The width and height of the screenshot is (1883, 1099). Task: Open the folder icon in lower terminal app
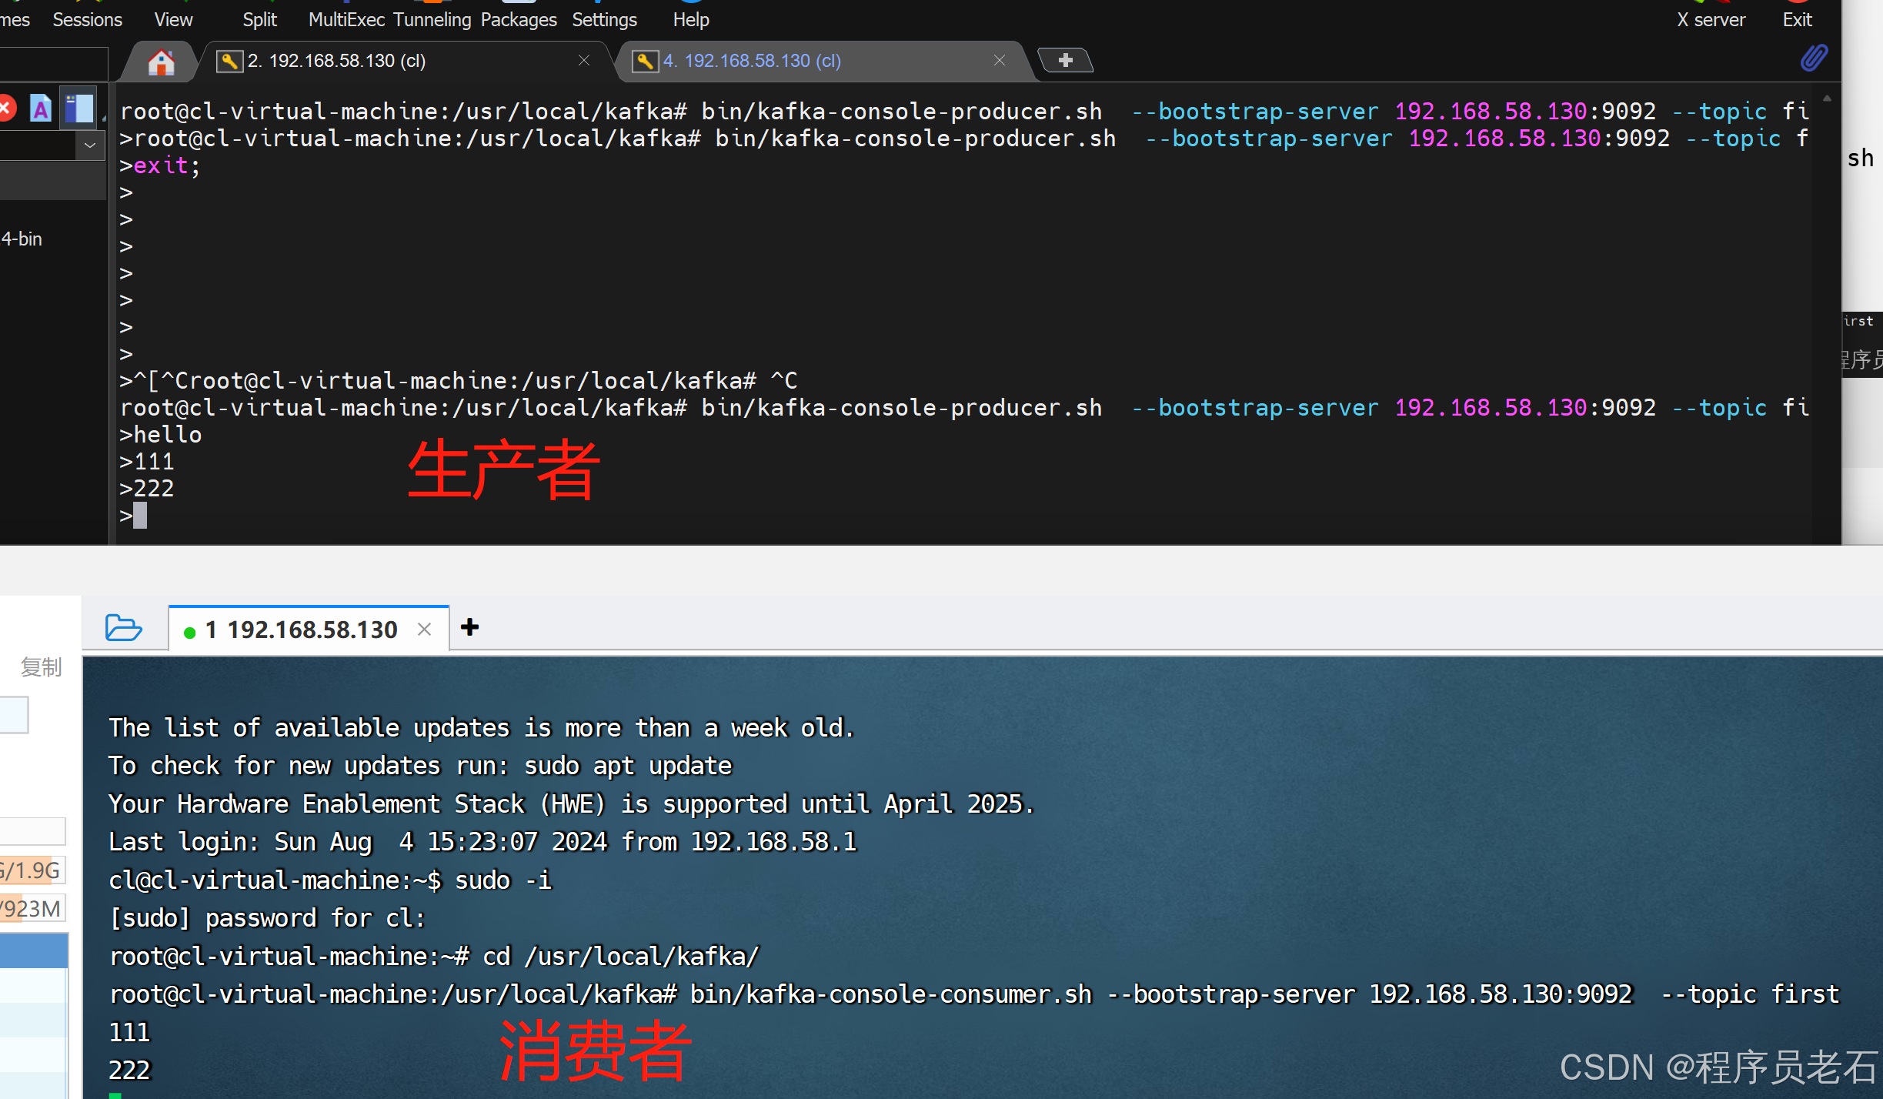123,628
